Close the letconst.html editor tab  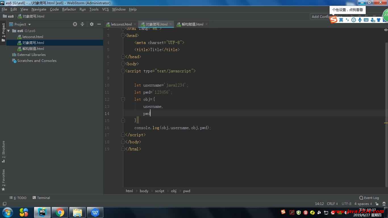135,24
